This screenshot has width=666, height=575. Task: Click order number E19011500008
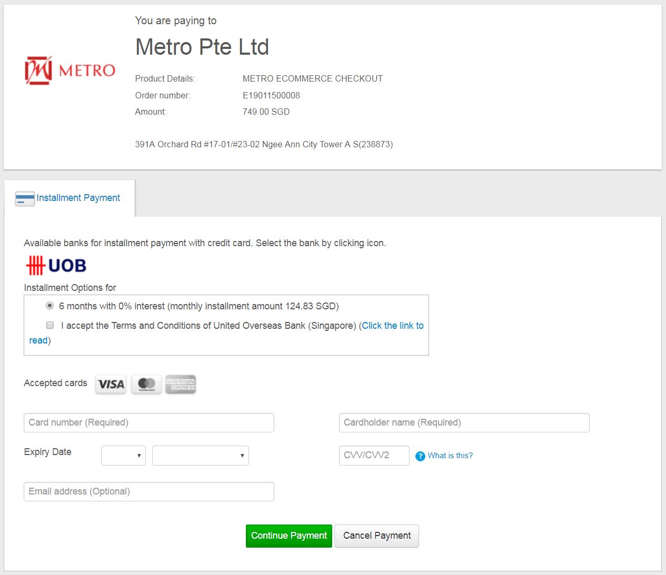click(271, 95)
